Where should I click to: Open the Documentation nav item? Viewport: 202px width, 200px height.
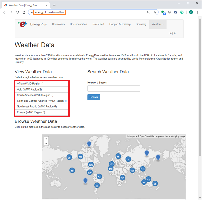[79, 24]
